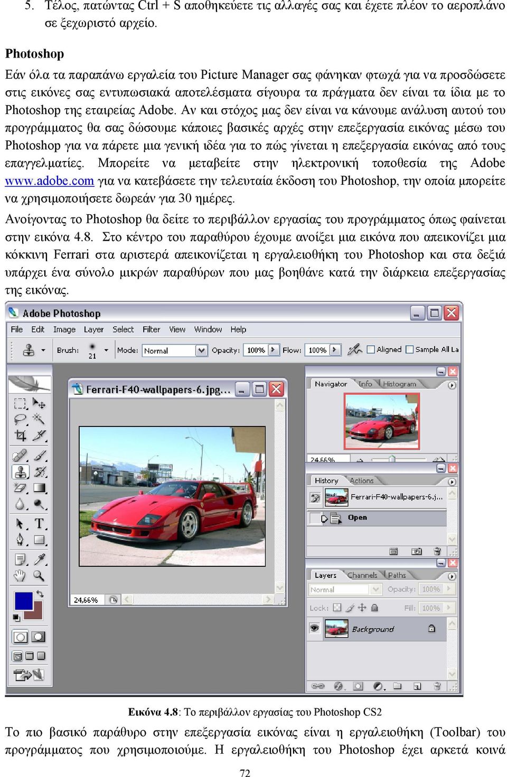Viewport: 507px width, 777px height.
Task: Select the Slice tool
Action: coord(39,435)
